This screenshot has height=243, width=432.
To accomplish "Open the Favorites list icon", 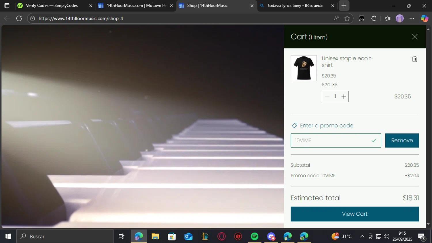I will (387, 18).
